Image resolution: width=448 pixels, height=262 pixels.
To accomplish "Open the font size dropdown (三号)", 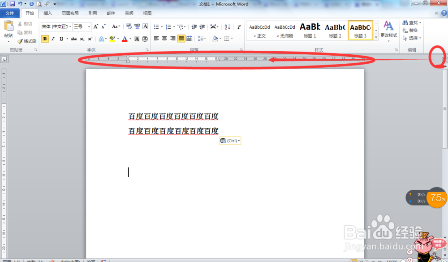I will tap(89, 26).
